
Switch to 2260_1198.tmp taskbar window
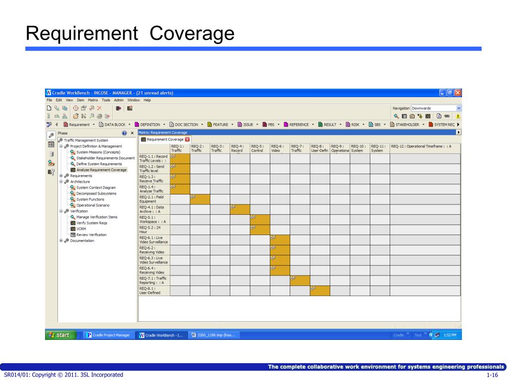point(213,335)
